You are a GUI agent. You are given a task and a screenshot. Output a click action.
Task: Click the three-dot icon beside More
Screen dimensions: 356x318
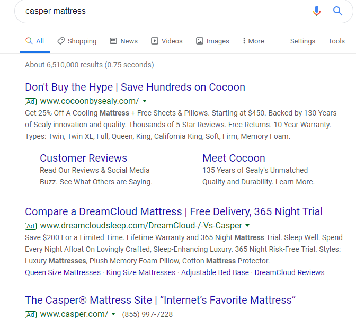click(x=244, y=41)
